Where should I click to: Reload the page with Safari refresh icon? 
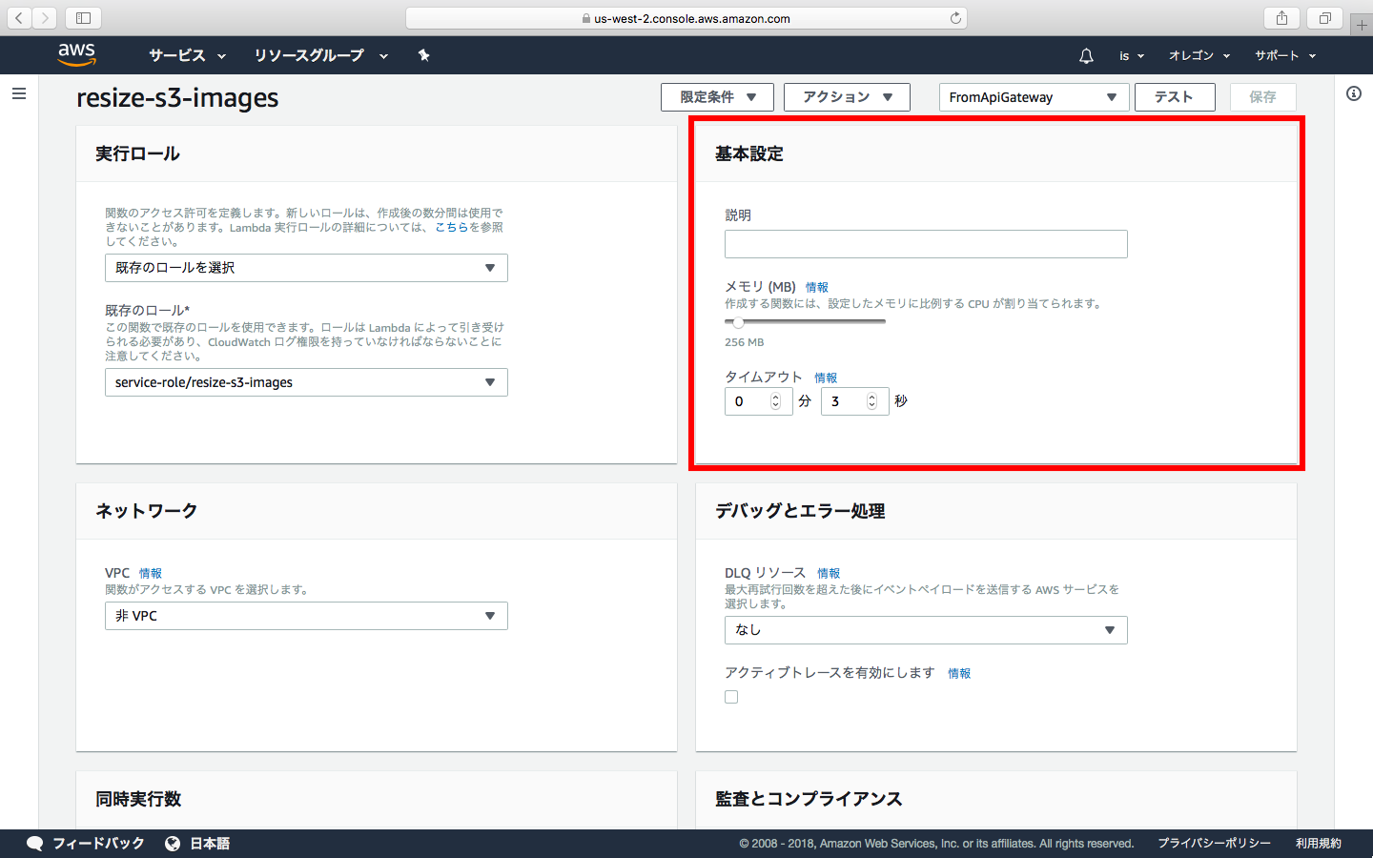tap(955, 18)
